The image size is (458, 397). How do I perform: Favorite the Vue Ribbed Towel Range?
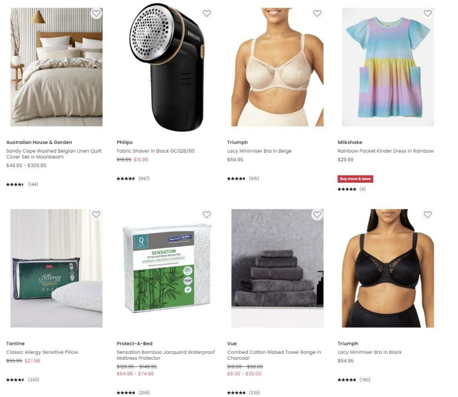[x=317, y=215]
